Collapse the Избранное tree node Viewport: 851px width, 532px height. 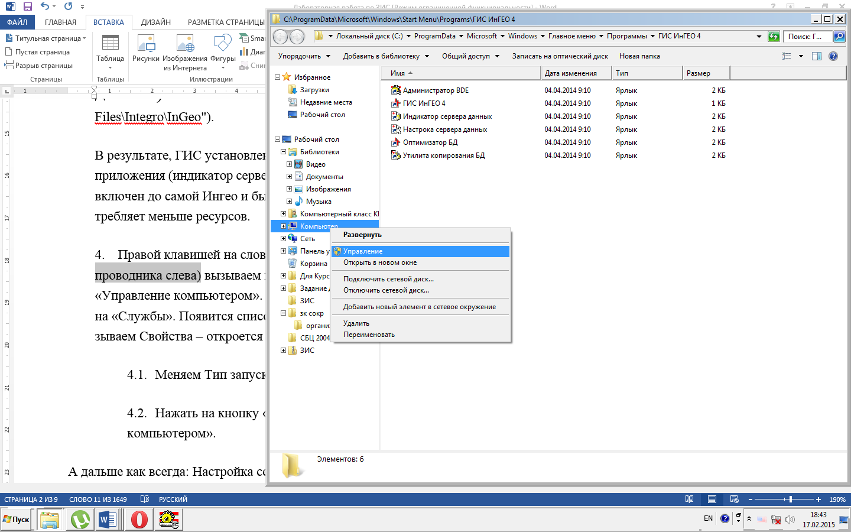pos(277,77)
